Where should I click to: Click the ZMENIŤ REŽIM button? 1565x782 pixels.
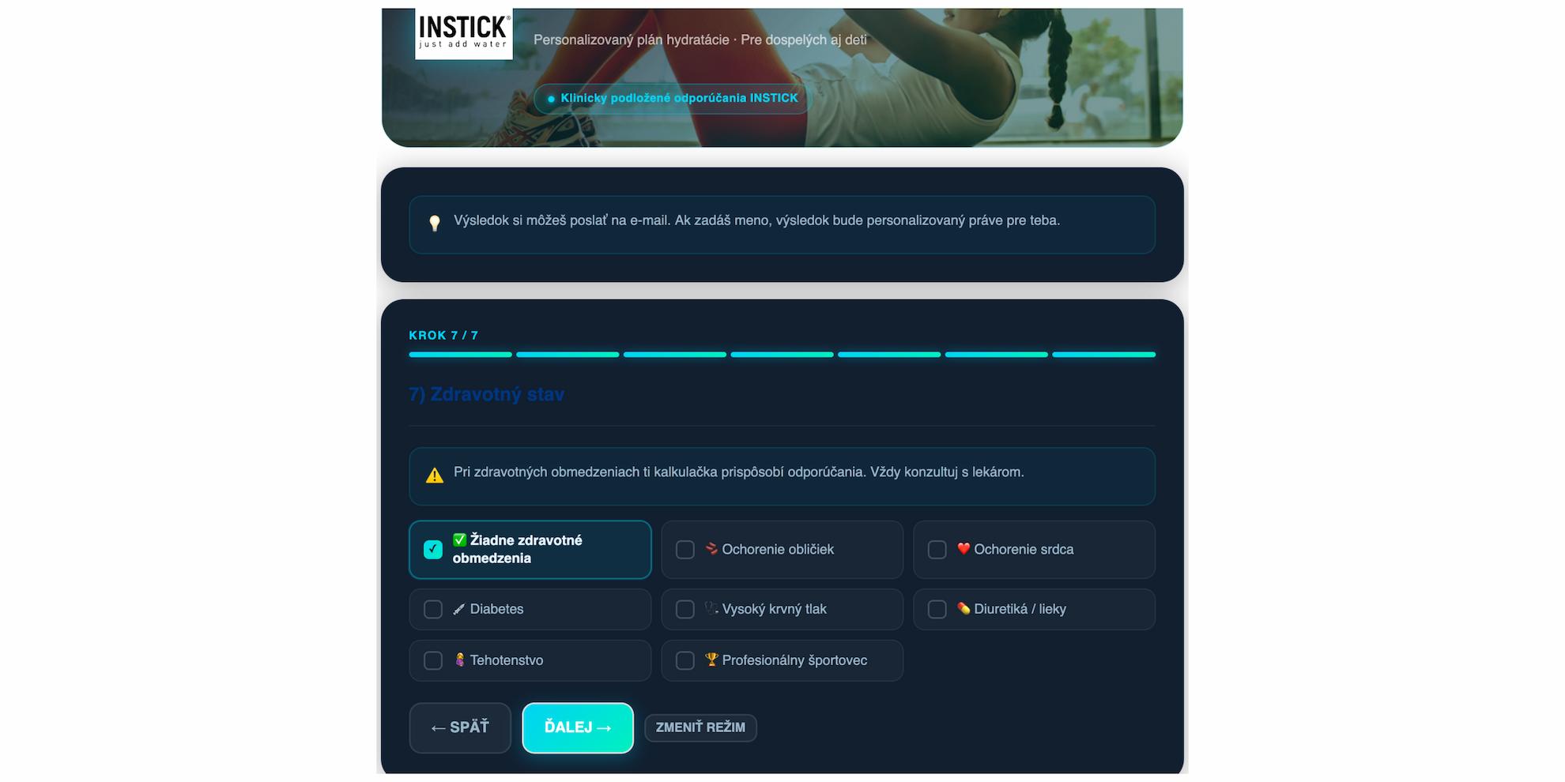coord(700,727)
